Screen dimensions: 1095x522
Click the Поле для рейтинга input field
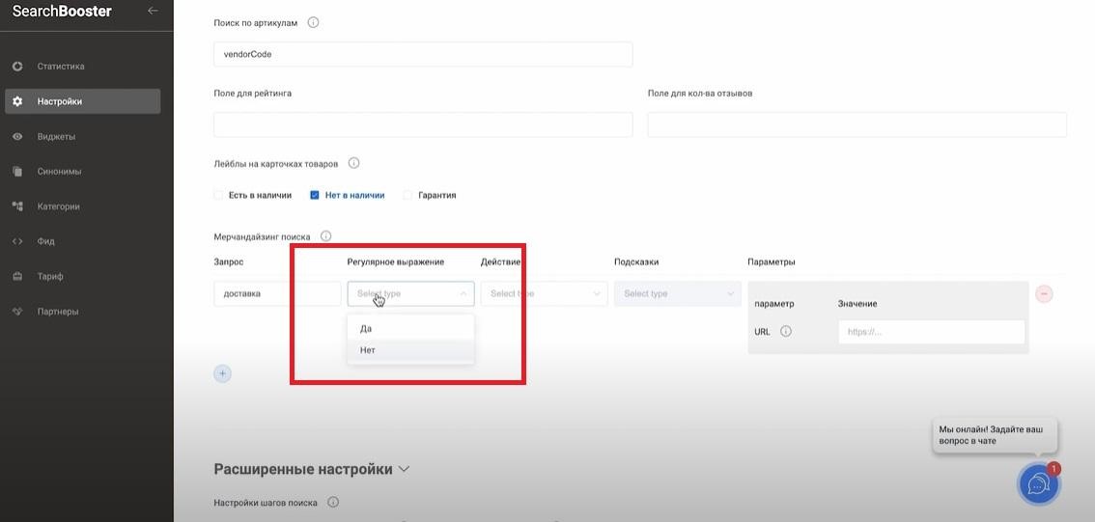point(423,124)
